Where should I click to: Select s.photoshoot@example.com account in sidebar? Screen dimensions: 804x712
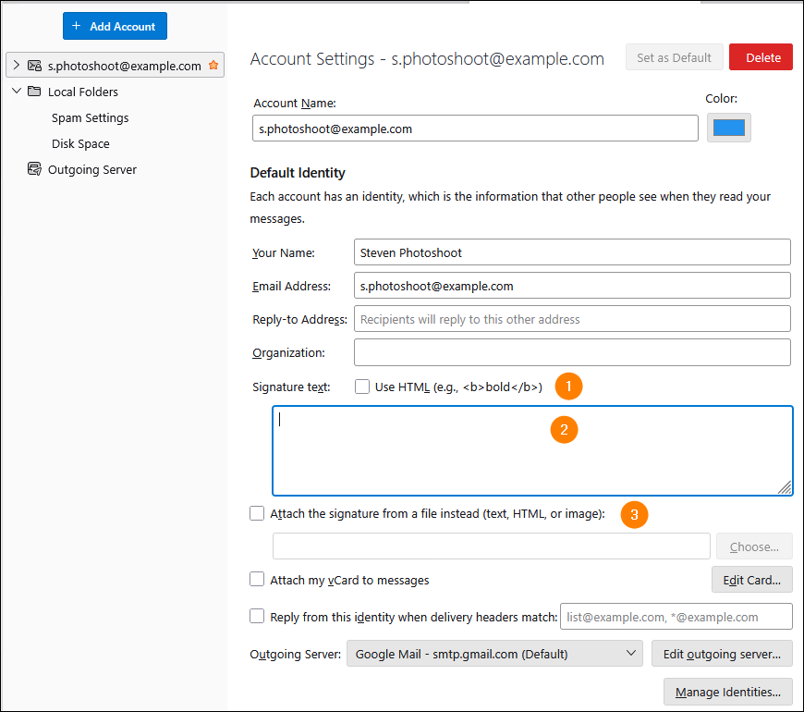tap(115, 65)
